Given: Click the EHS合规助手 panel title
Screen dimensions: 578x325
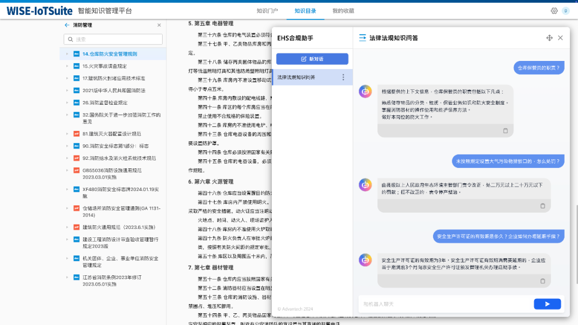Looking at the screenshot, I should pos(295,38).
